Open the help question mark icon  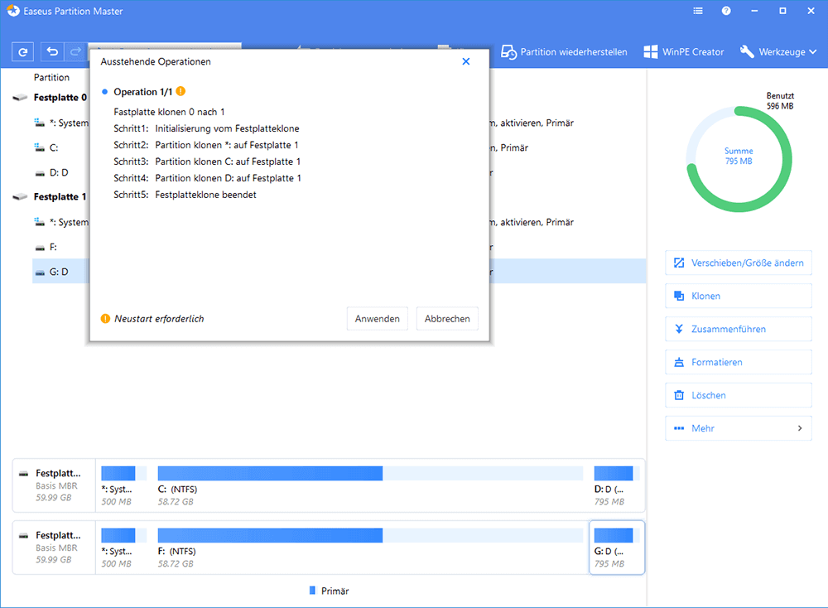(x=727, y=11)
